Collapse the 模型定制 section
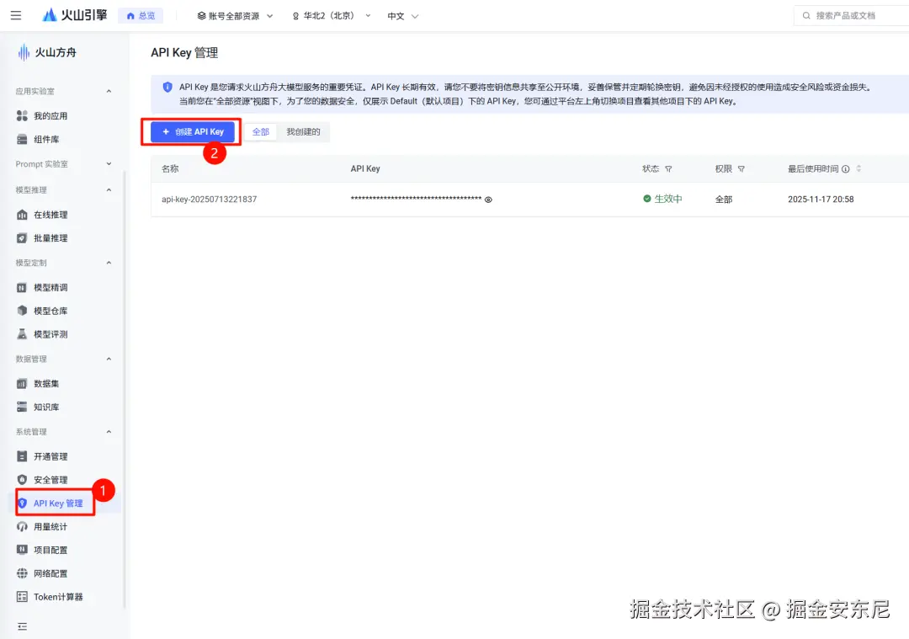The width and height of the screenshot is (909, 639). [x=109, y=263]
